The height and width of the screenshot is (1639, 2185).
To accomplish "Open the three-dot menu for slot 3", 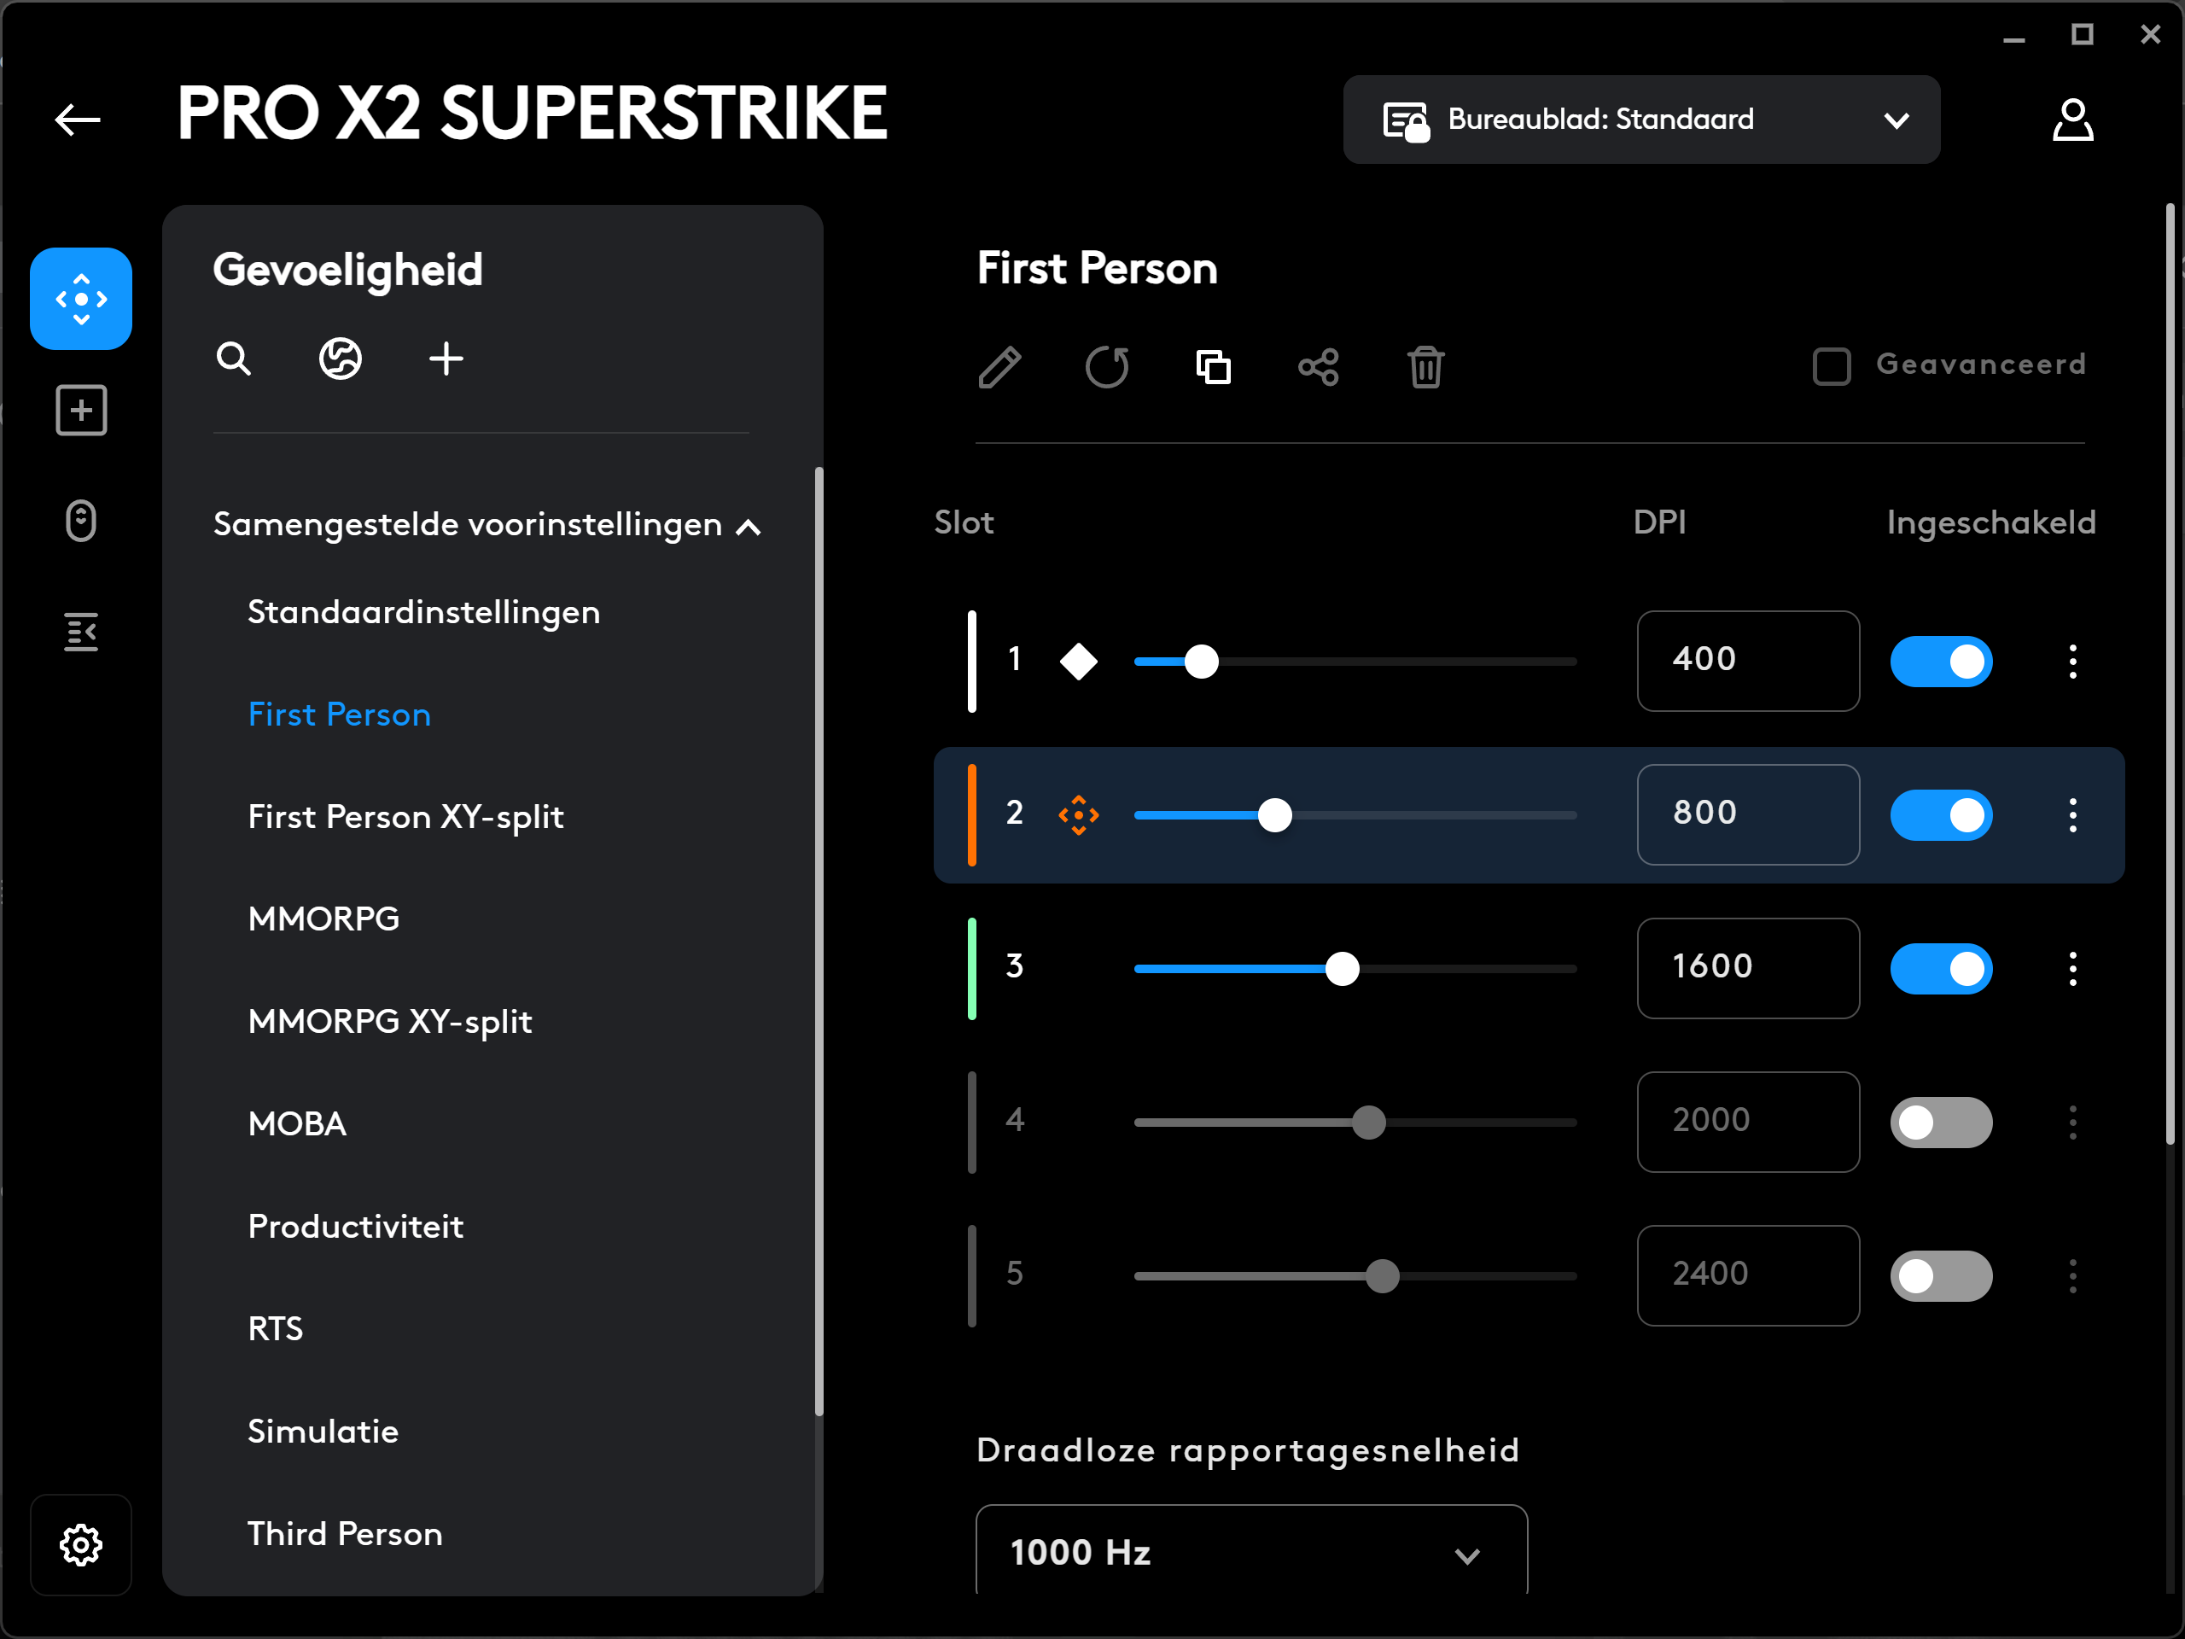I will tap(2072, 968).
